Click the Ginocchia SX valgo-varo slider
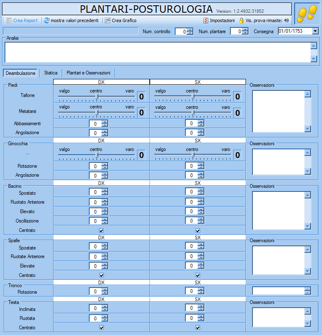Viewport: 322px width, 335px height. (x=193, y=155)
